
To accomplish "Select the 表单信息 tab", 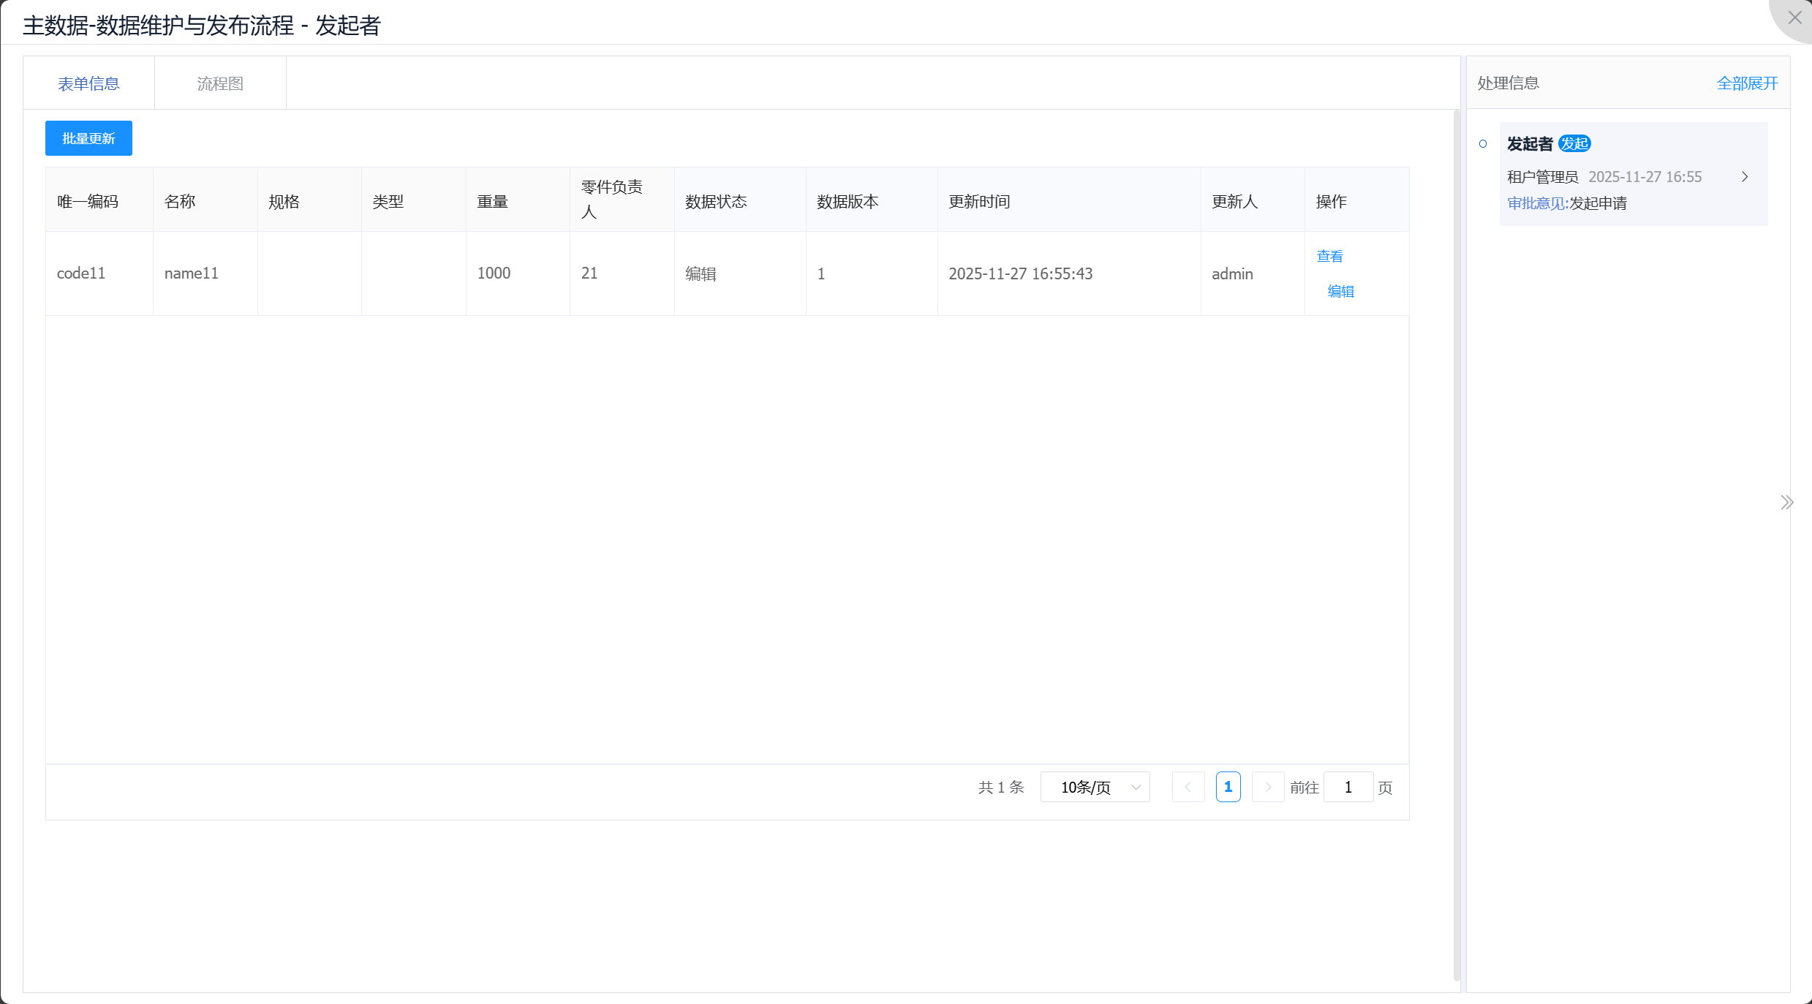I will pos(88,83).
